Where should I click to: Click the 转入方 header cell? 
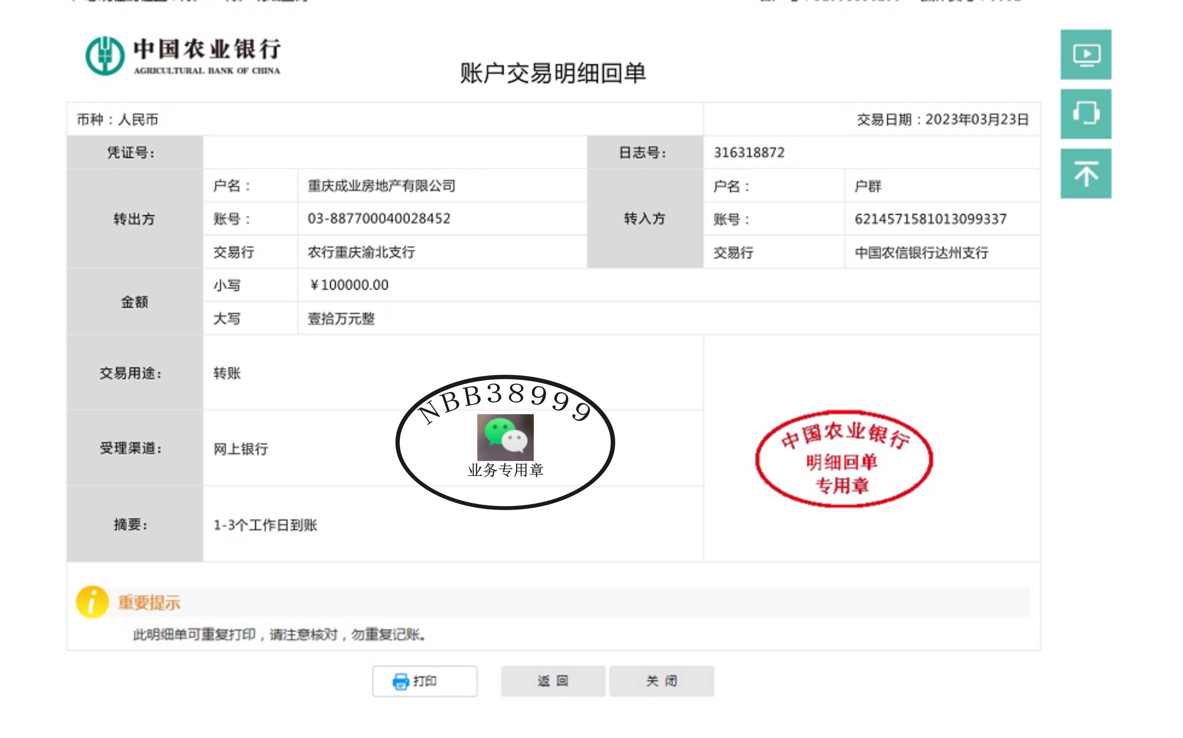(645, 219)
